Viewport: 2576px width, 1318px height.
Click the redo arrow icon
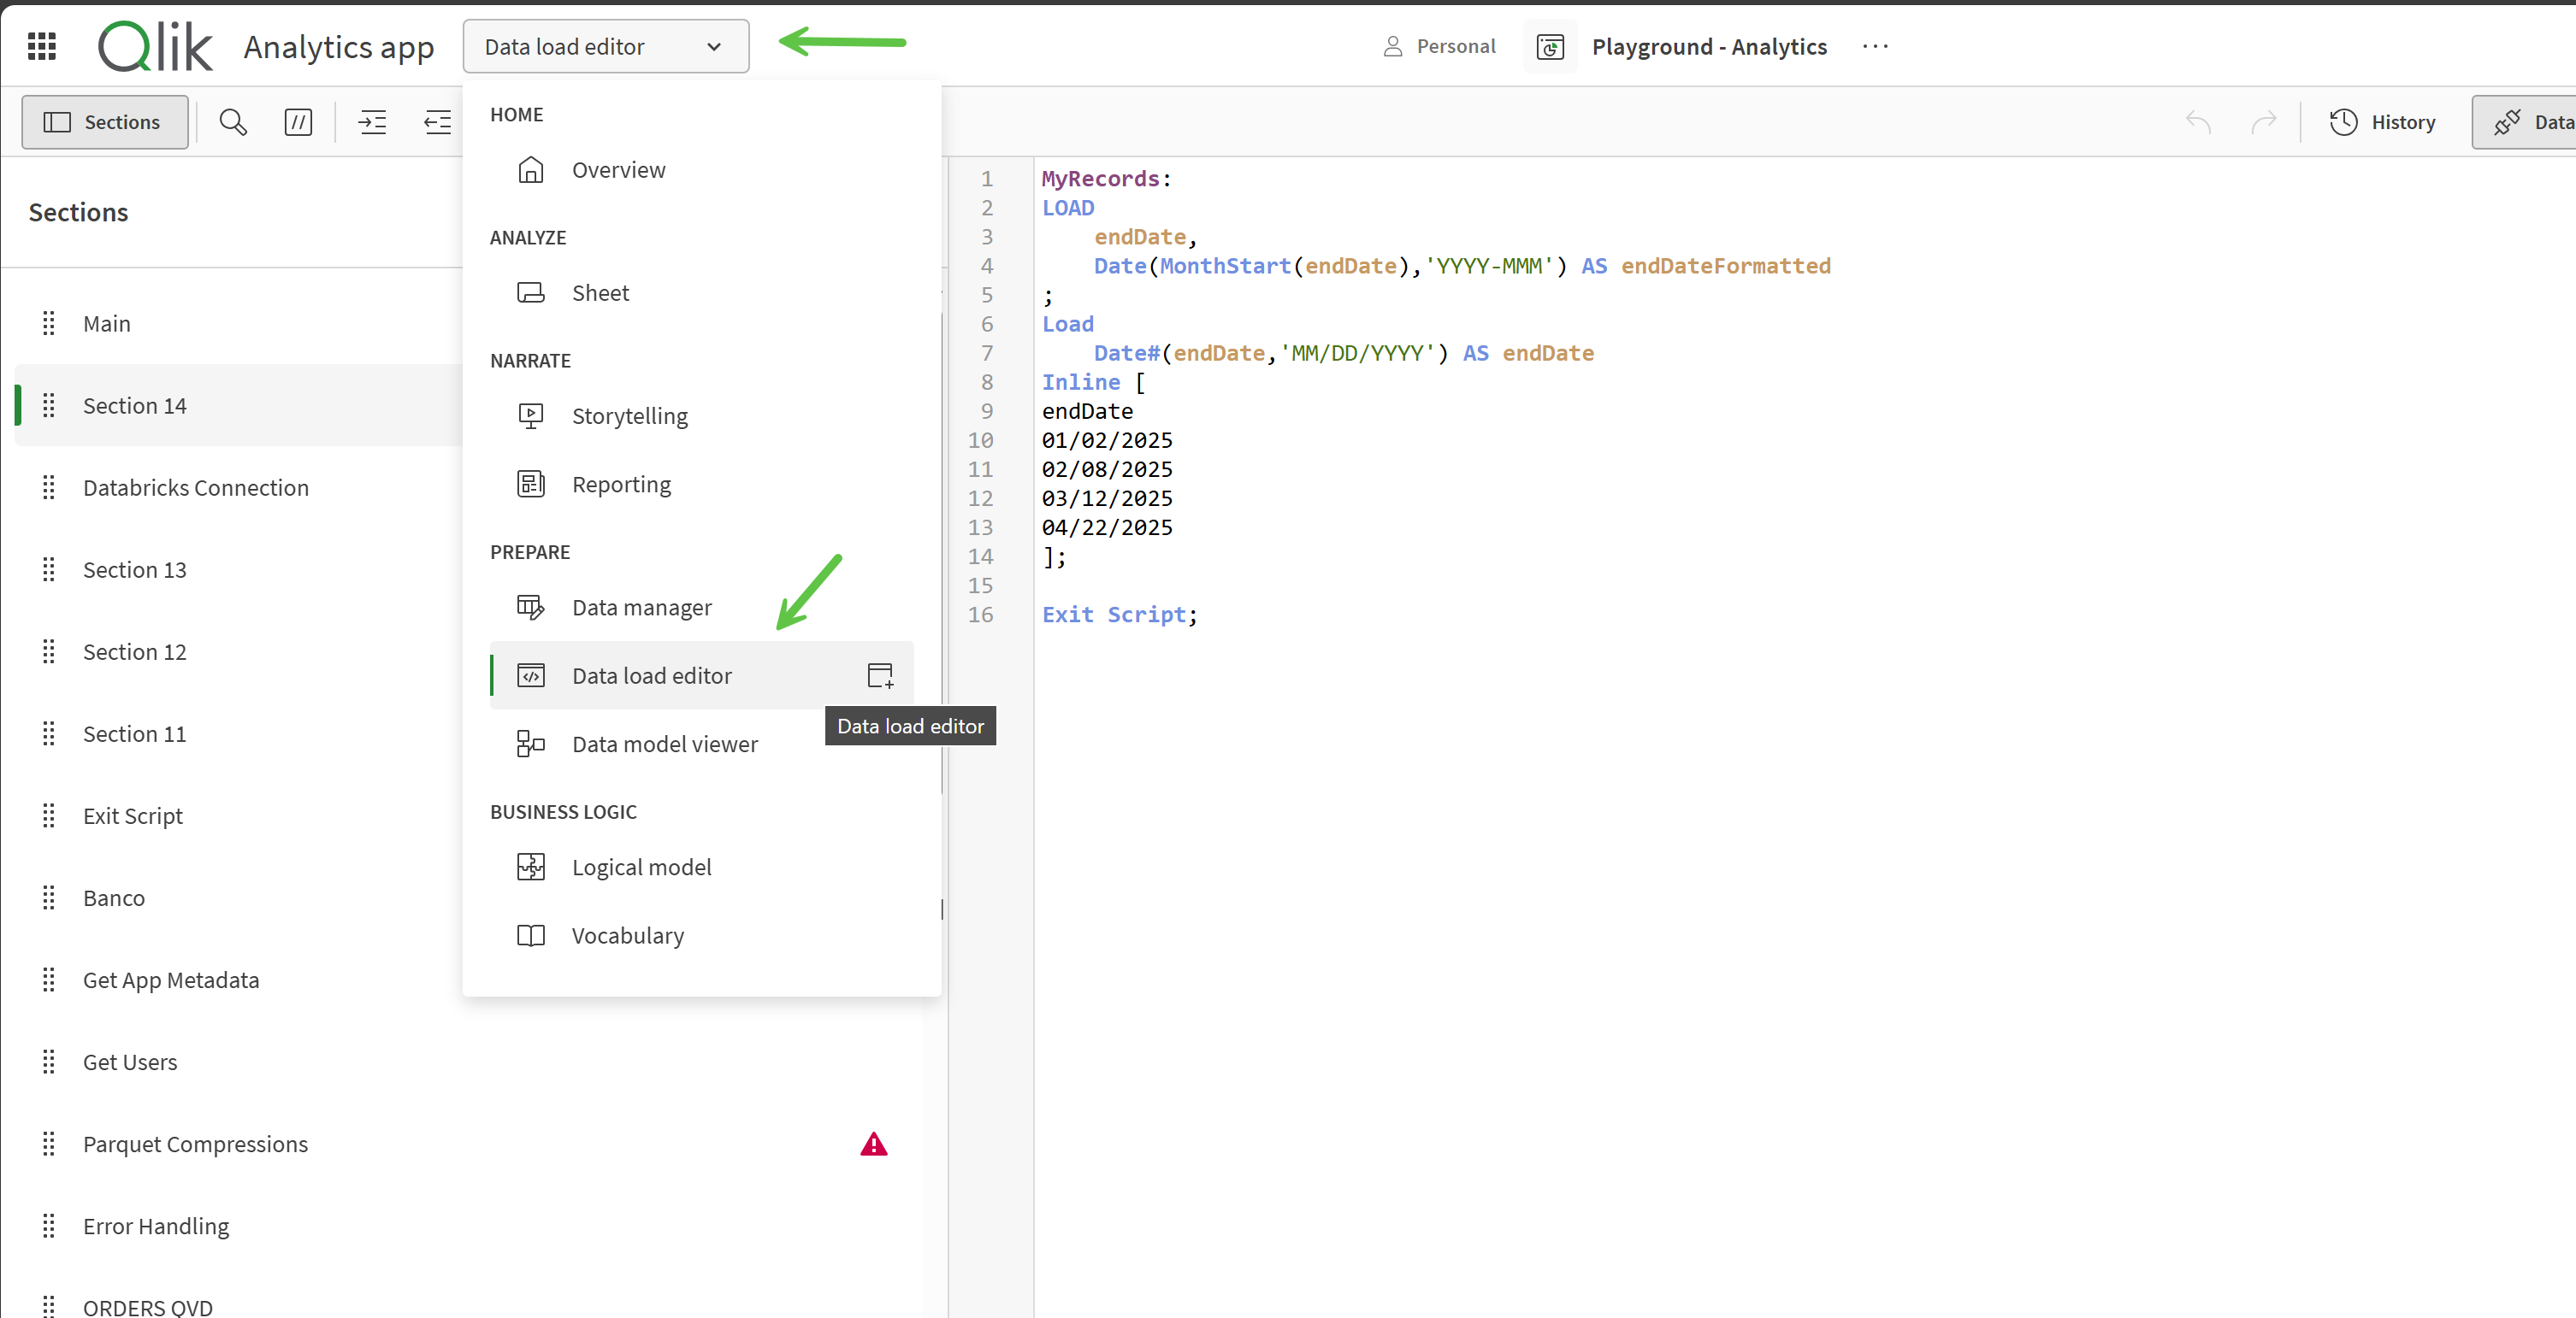[2263, 122]
